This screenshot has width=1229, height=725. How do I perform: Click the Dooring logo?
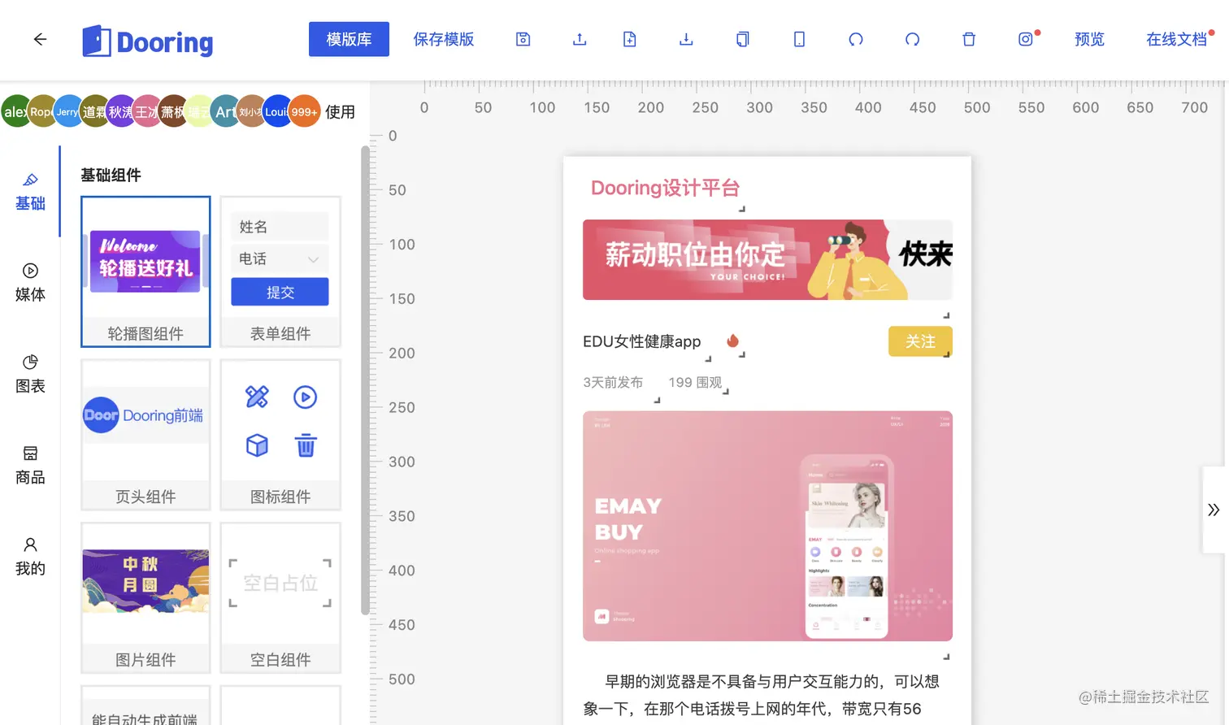[148, 41]
